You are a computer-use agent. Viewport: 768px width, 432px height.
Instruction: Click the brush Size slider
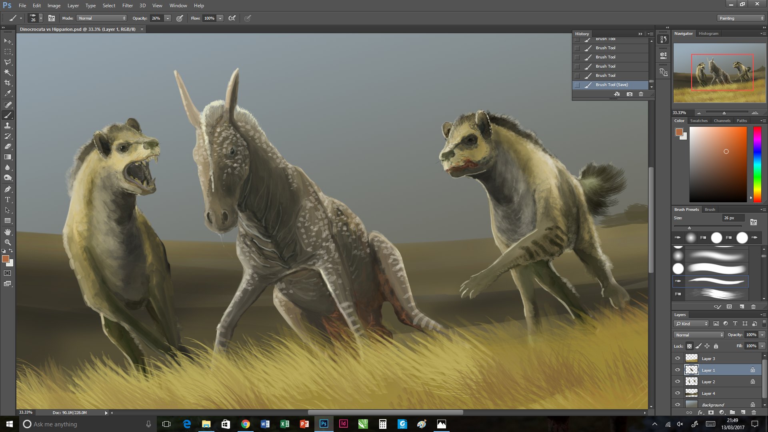[x=708, y=227]
